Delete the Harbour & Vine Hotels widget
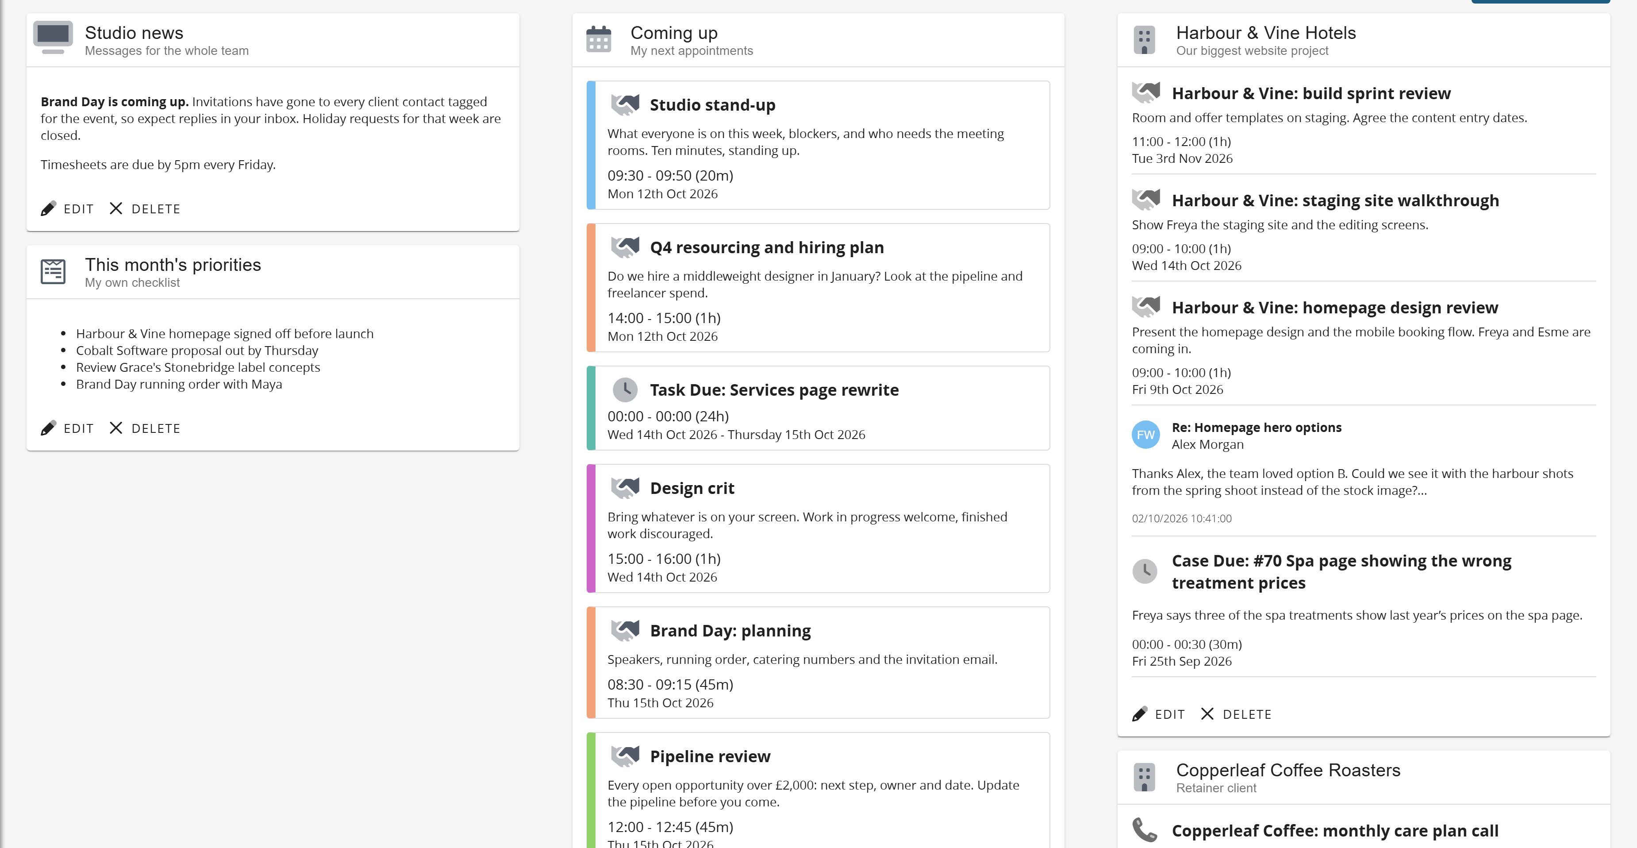Image resolution: width=1637 pixels, height=848 pixels. (1236, 714)
